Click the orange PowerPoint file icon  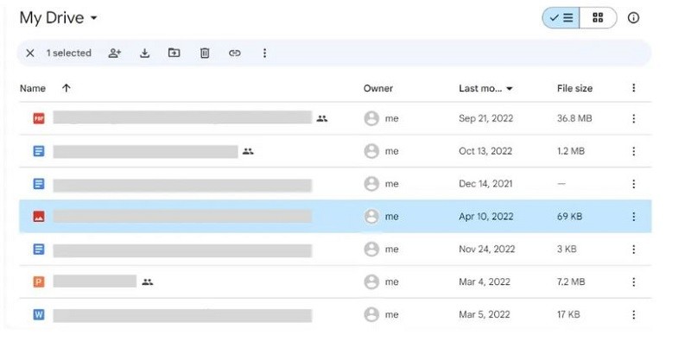pyautogui.click(x=38, y=282)
